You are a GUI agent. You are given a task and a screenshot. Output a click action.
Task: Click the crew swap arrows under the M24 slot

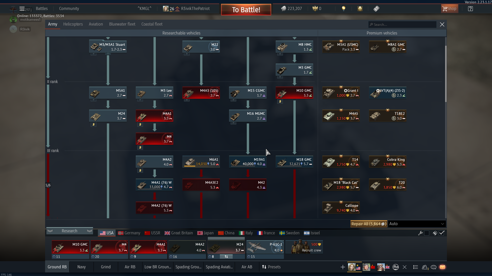[226, 256]
